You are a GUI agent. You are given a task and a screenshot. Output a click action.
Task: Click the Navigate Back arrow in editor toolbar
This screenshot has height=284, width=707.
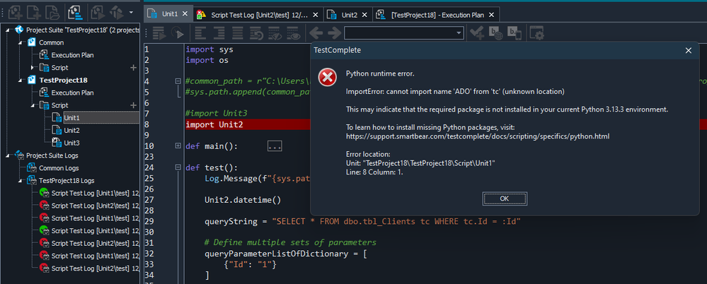316,32
